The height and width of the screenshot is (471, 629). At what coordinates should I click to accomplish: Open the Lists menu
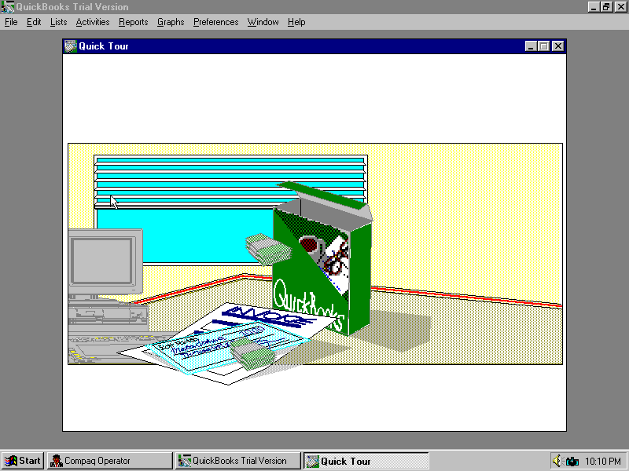(x=58, y=22)
